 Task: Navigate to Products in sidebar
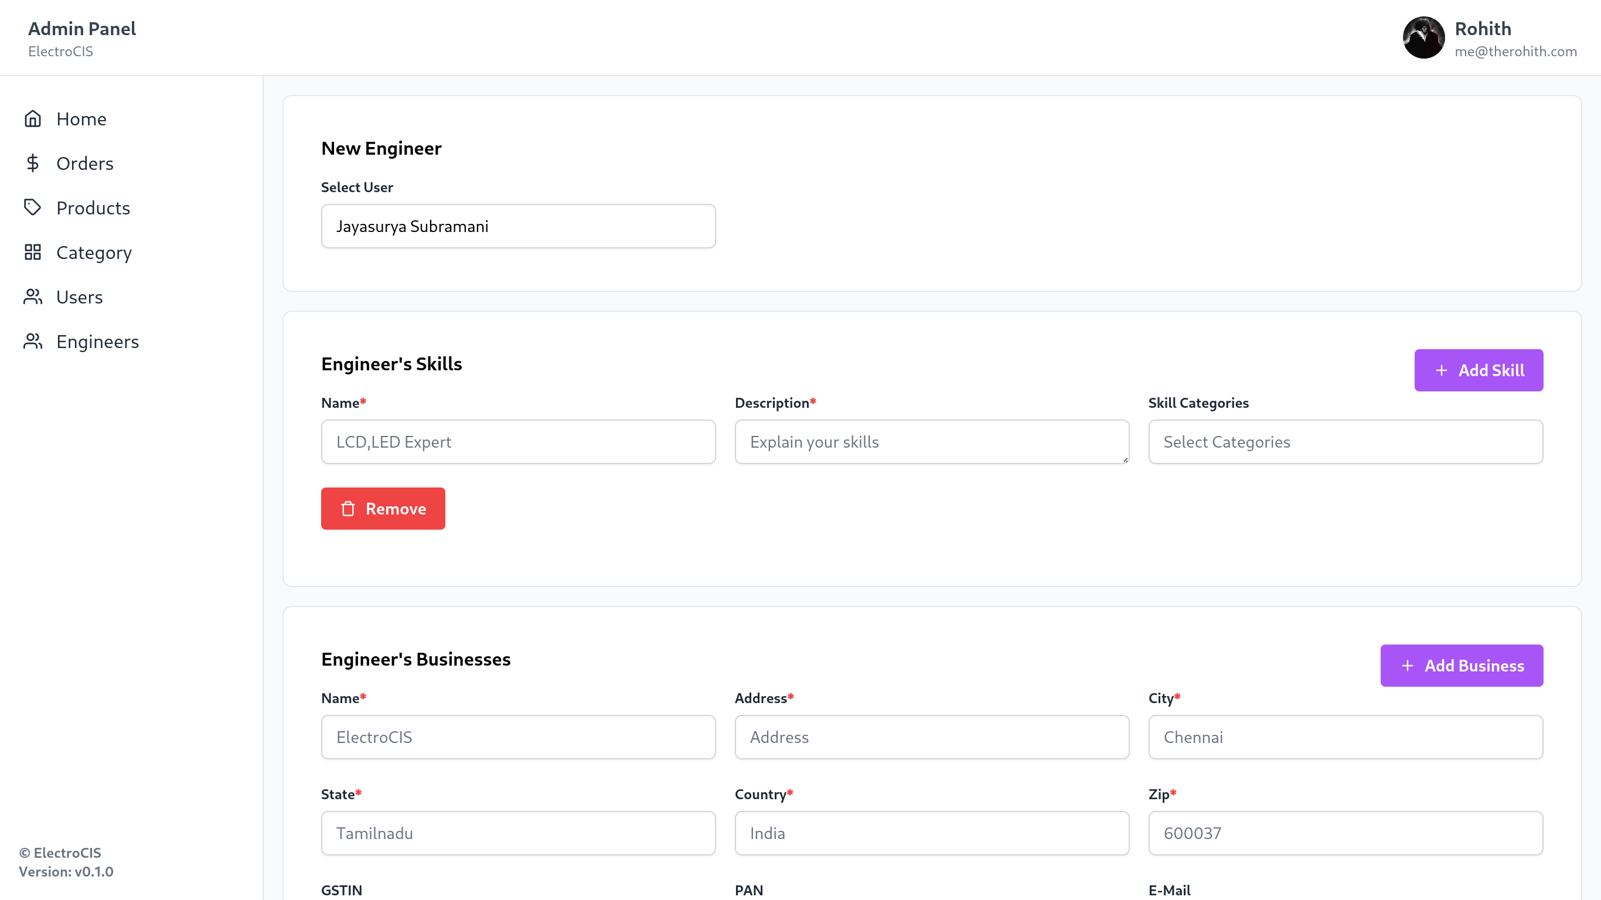(93, 207)
